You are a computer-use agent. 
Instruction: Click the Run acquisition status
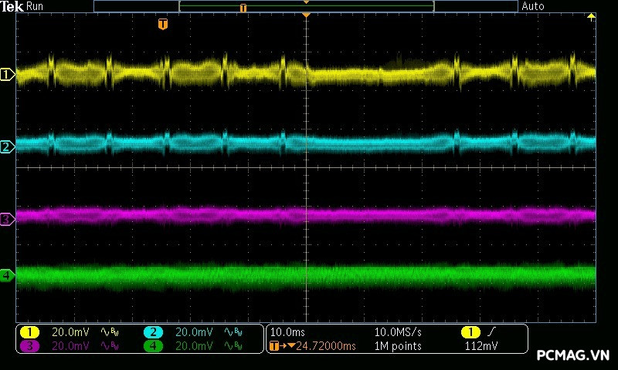36,6
